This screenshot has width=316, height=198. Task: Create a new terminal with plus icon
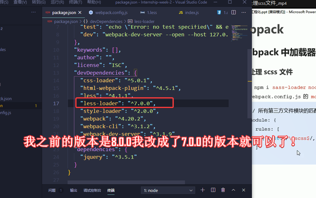pyautogui.click(x=202, y=190)
